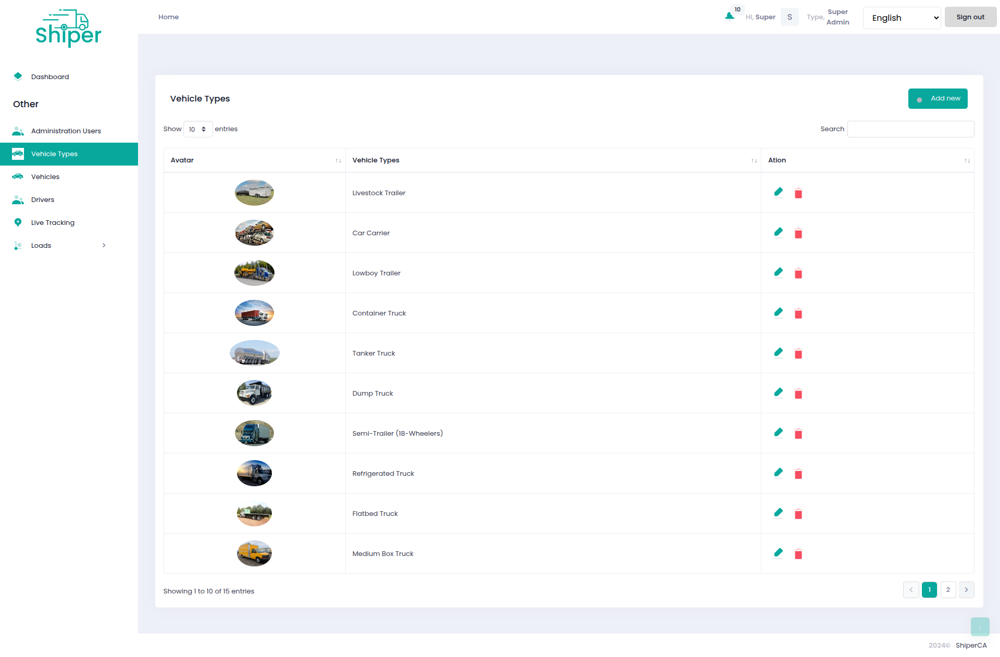Sign out of the admin panel
1000x657 pixels.
(970, 17)
